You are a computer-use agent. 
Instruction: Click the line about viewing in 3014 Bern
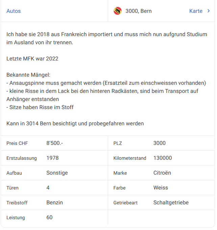pos(75,124)
